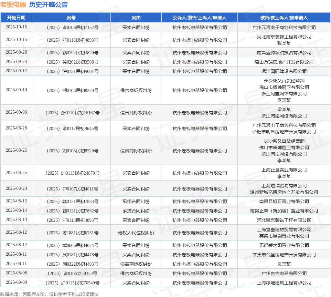Screen dimensions: 331x297
Task: Click case number 浙0110民初16167号
Action: coord(73,113)
